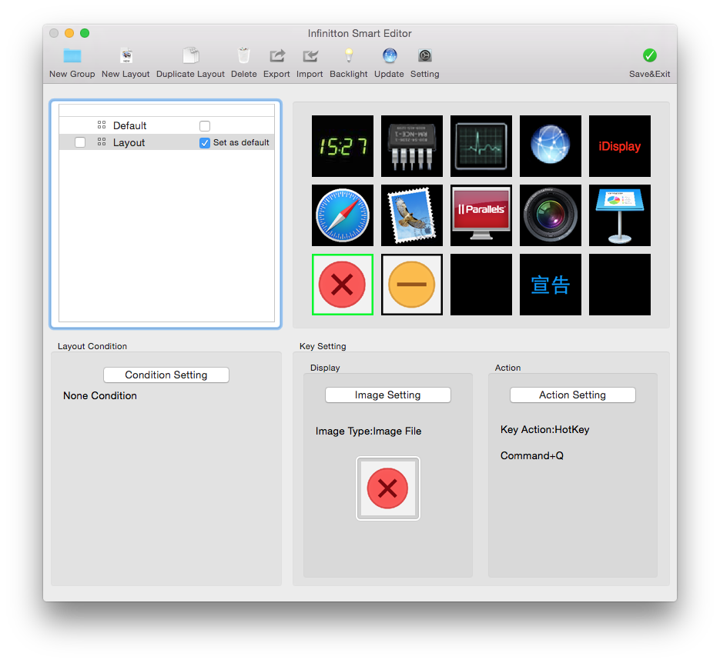
Task: Click the Update globe icon
Action: (x=389, y=56)
